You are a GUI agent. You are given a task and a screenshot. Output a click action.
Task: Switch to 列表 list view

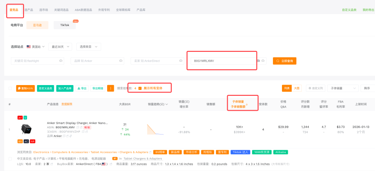tap(287, 88)
